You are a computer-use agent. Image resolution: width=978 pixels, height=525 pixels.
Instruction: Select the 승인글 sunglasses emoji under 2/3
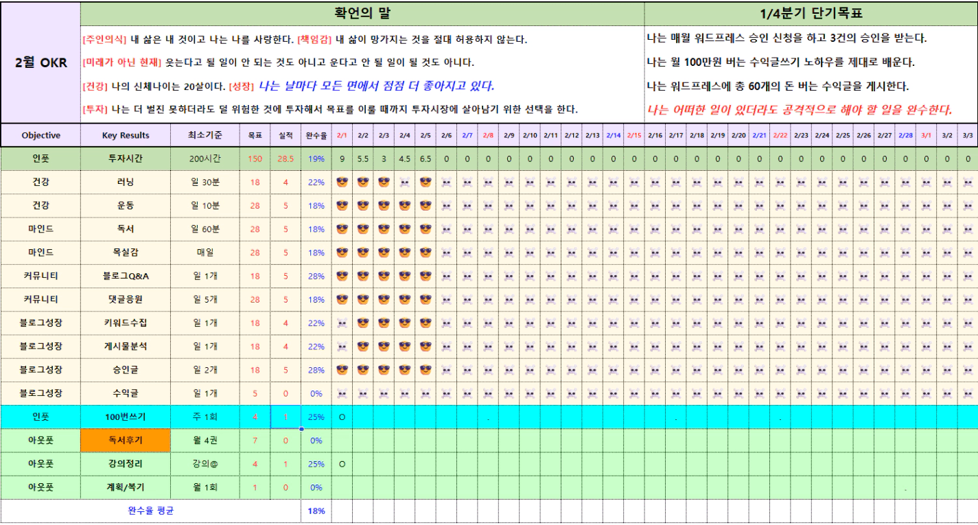[x=384, y=370]
